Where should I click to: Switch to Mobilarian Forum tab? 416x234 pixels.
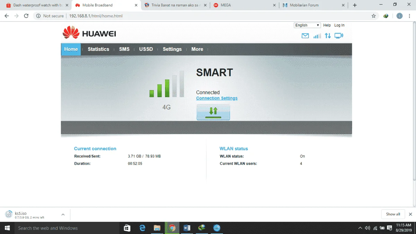(313, 5)
